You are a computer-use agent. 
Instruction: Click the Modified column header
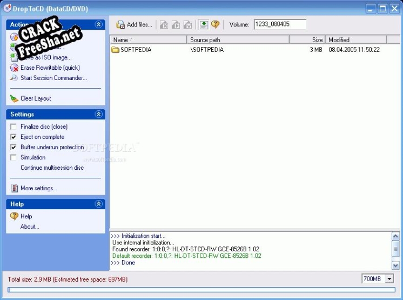pos(357,39)
